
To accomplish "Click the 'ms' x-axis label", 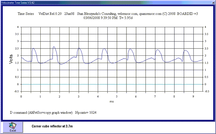I will point(112,102).
